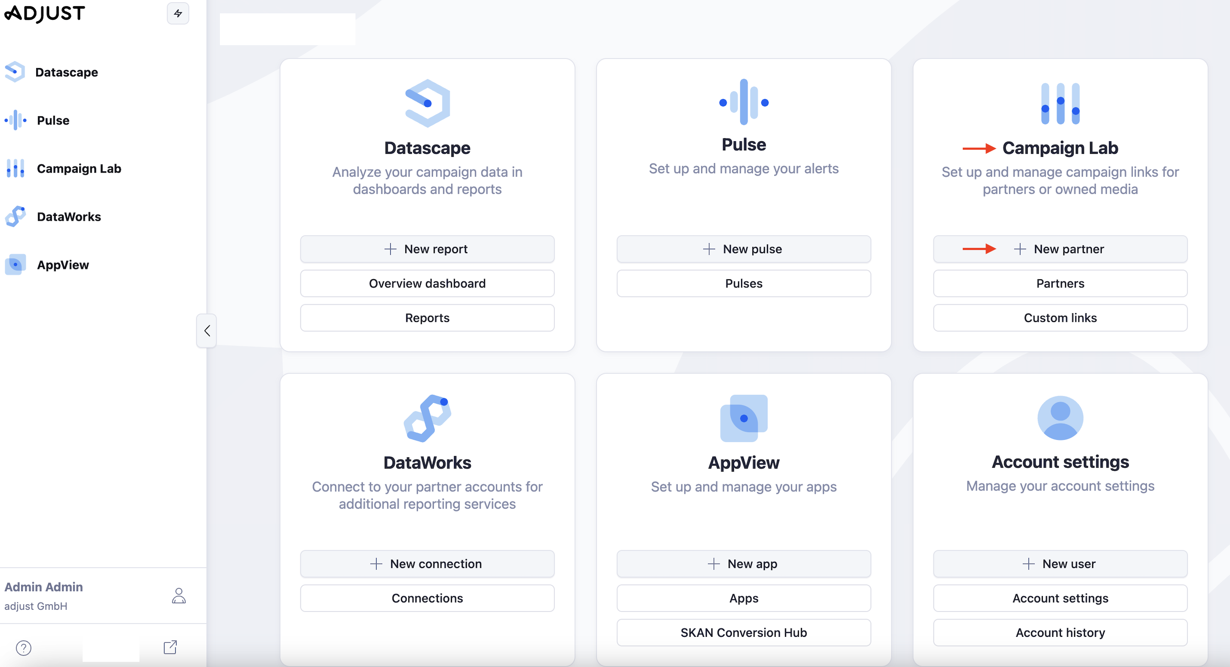
Task: Create a New report
Action: 427,249
